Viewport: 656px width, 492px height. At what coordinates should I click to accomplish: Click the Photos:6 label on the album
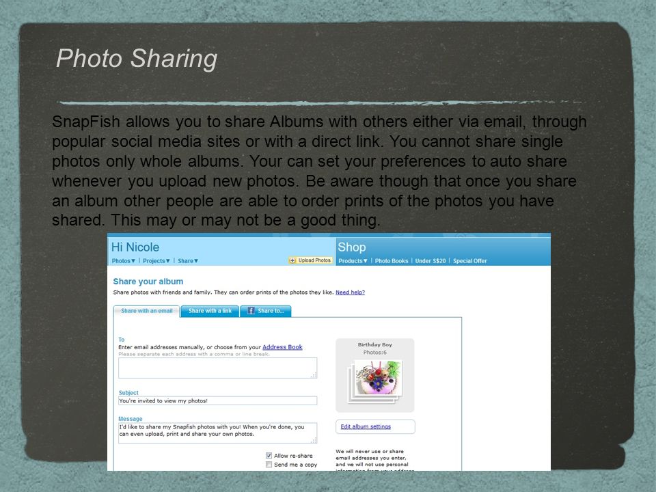pos(375,353)
